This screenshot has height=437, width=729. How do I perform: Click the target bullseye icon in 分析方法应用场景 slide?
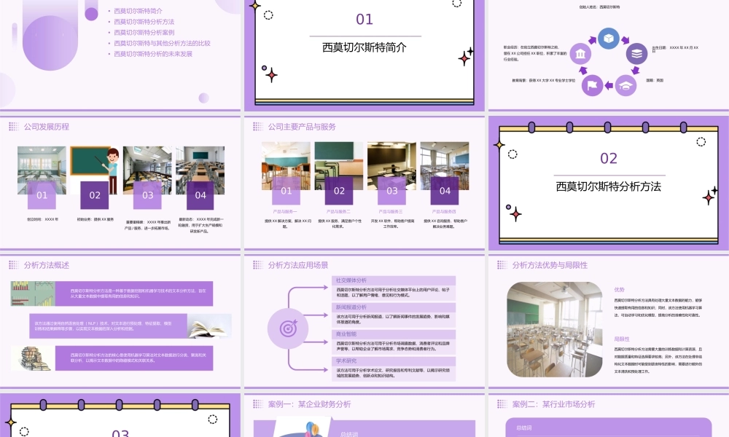point(288,328)
